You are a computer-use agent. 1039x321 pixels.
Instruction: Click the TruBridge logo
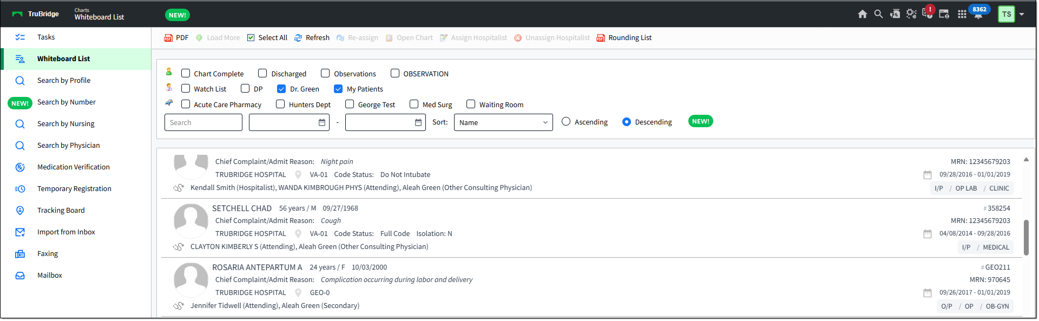click(x=36, y=14)
